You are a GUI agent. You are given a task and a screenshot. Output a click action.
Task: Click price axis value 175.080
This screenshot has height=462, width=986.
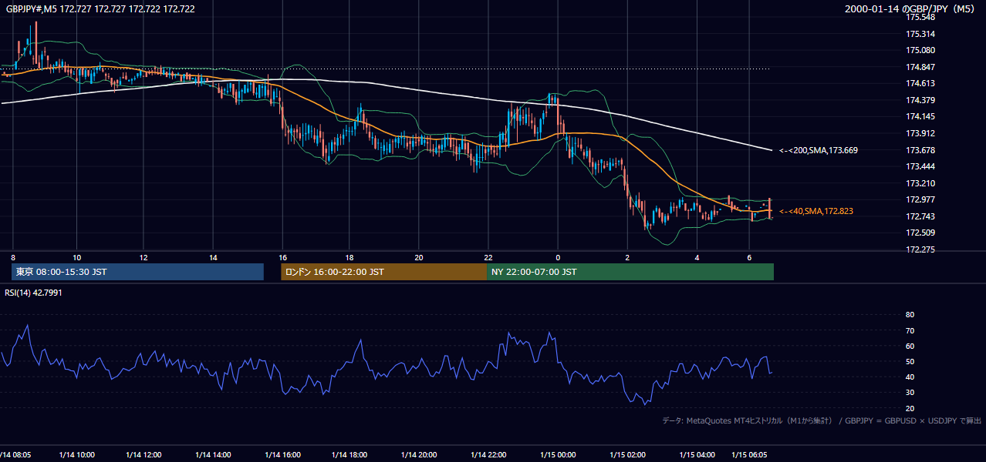click(x=920, y=51)
